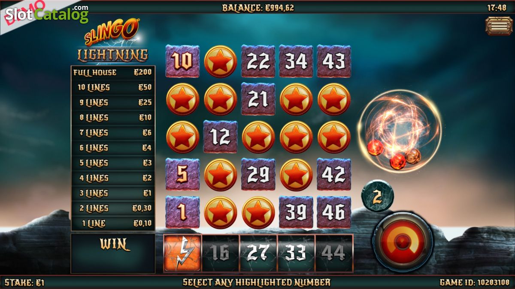The height and width of the screenshot is (289, 515).
Task: Open the hamburger menu button
Action: (x=499, y=26)
